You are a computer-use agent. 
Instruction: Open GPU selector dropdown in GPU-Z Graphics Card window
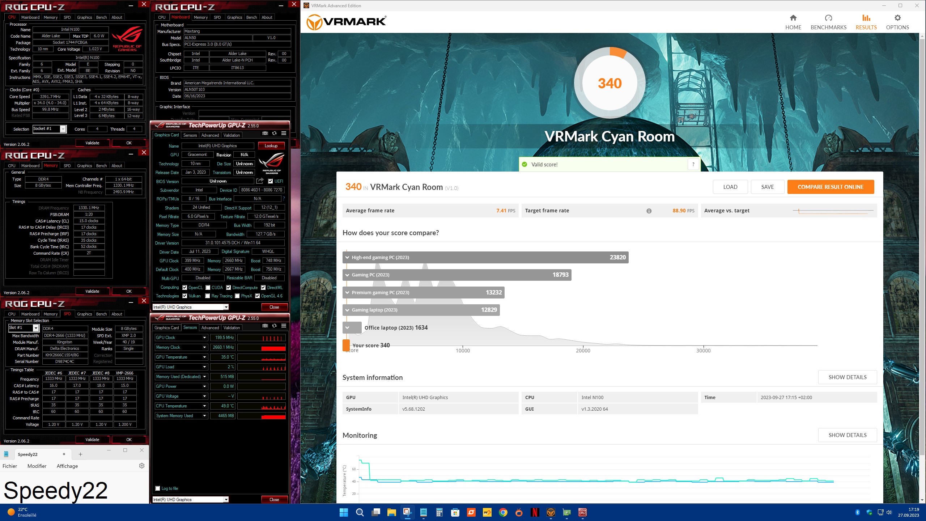click(191, 307)
